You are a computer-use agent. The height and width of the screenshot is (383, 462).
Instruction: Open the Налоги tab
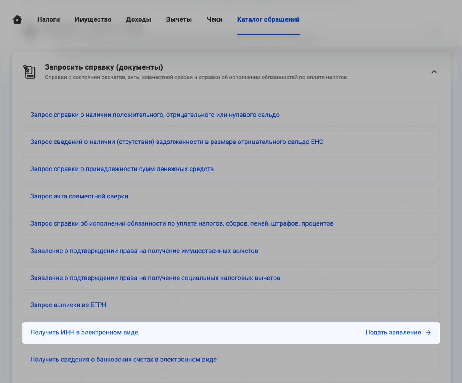[49, 19]
